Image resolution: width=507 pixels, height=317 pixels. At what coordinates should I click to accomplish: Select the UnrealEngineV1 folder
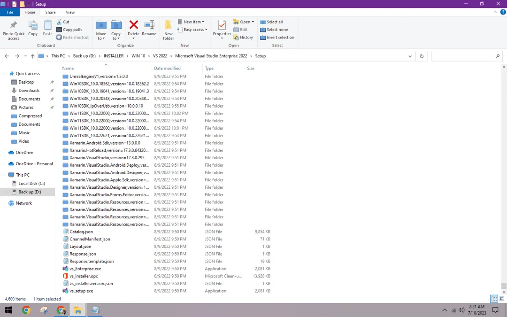click(x=99, y=77)
